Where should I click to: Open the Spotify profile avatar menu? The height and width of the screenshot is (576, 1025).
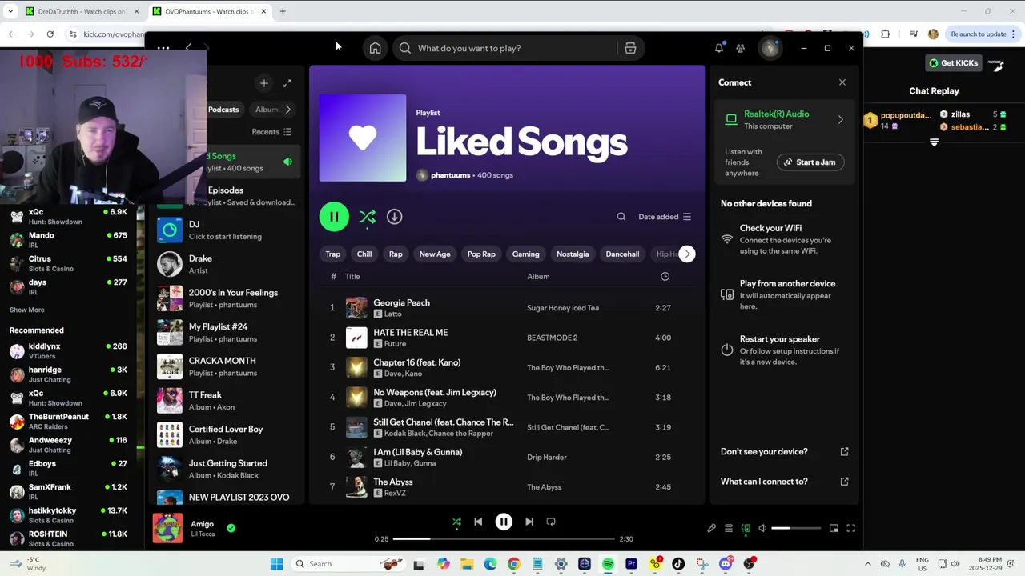click(x=770, y=48)
